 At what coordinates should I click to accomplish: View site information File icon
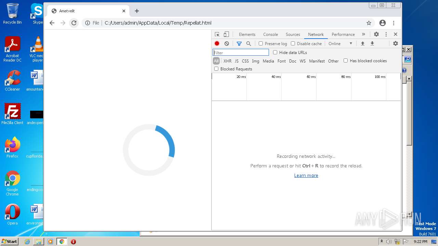[x=92, y=23]
